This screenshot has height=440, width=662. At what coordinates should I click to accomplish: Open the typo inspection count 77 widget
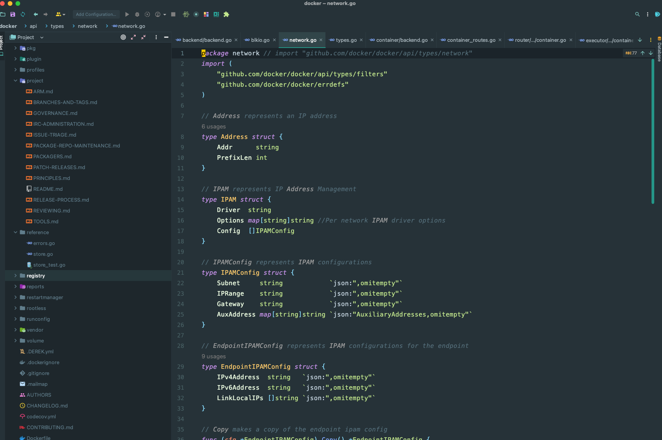pyautogui.click(x=631, y=53)
